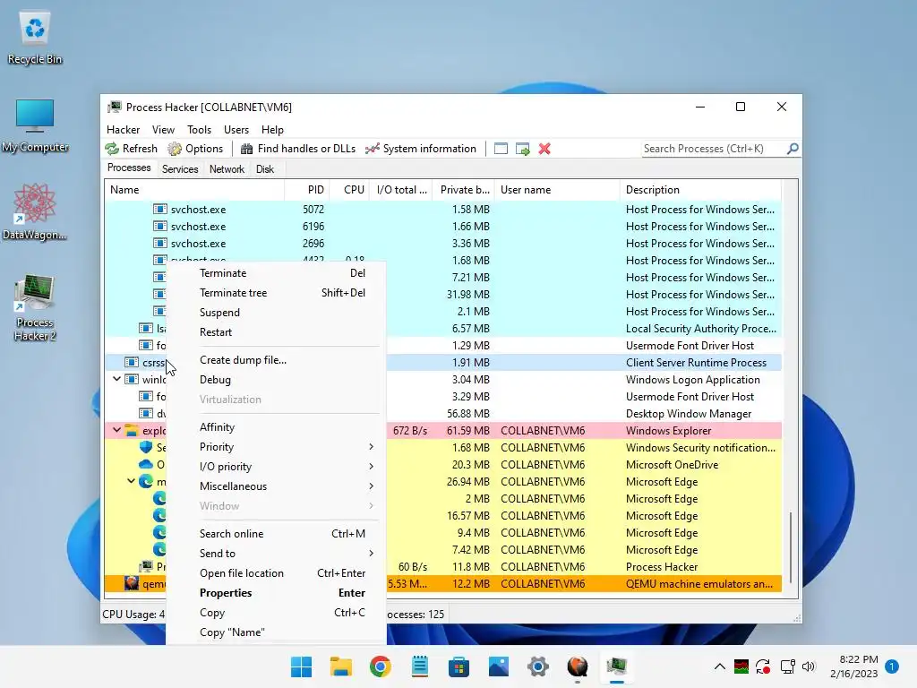Open Find handles or DLLs
The width and height of the screenshot is (917, 688).
coord(297,149)
